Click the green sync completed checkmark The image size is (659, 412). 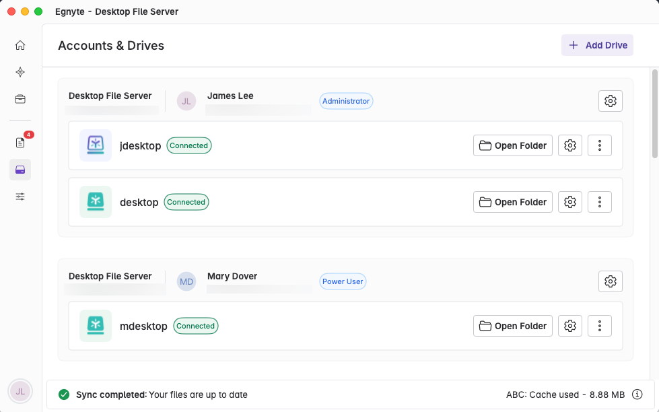click(x=64, y=394)
